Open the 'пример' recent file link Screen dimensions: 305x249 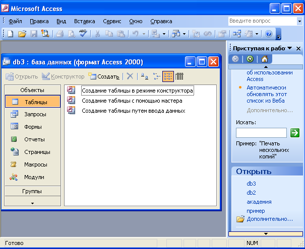(256, 211)
